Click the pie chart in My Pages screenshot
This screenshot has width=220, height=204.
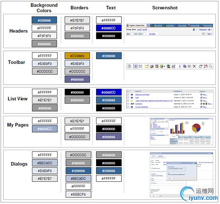[x=196, y=128]
